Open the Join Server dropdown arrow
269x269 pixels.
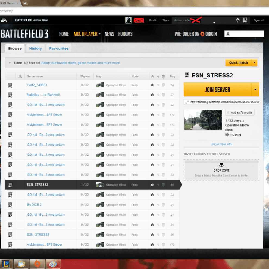(255, 89)
